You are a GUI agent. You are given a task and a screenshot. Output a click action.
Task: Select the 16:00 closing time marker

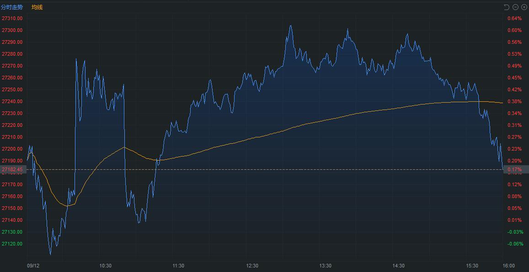(x=508, y=266)
